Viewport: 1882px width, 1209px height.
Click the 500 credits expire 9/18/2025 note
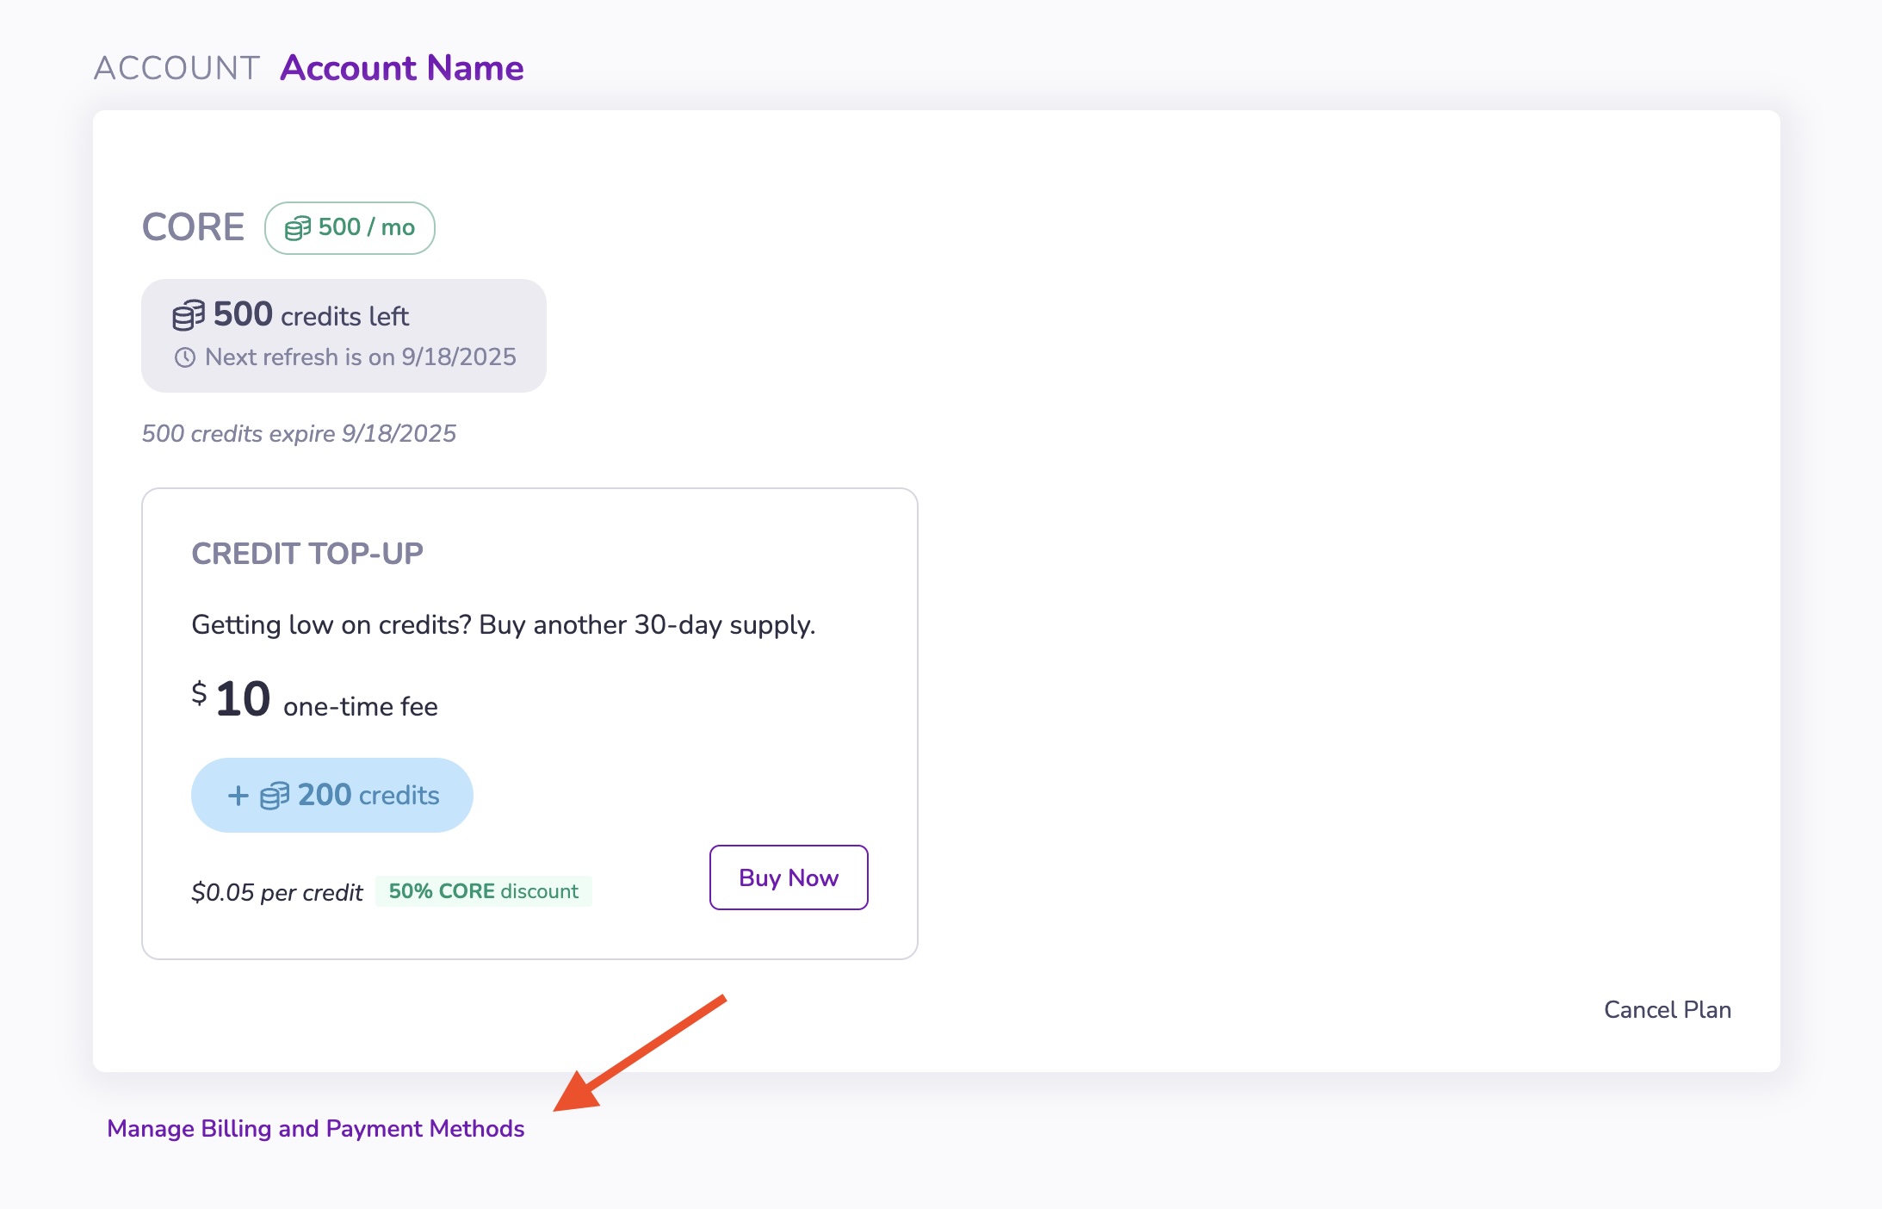pyautogui.click(x=299, y=433)
